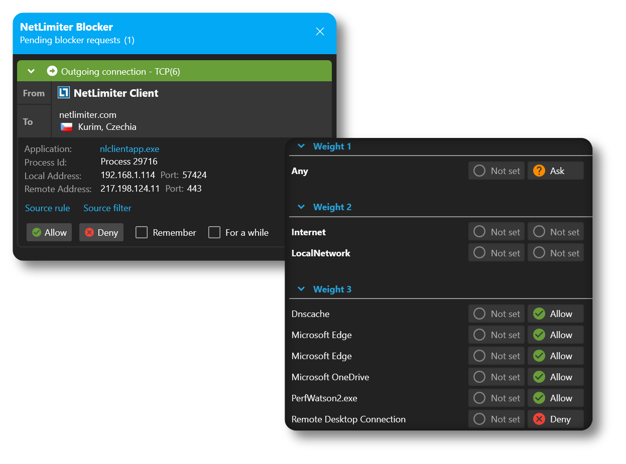Image resolution: width=626 pixels, height=464 pixels.
Task: Click Allow for second Microsoft Edge rule
Action: pos(556,356)
